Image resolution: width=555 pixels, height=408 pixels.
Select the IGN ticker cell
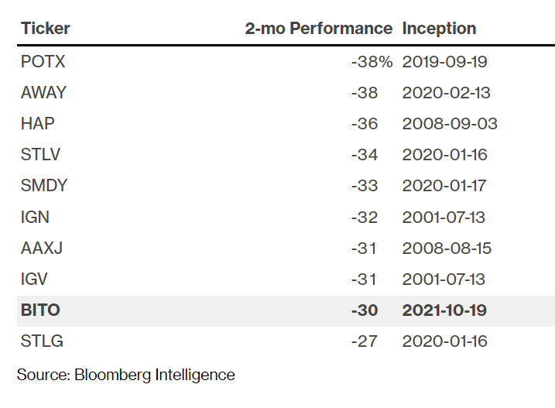tap(36, 218)
